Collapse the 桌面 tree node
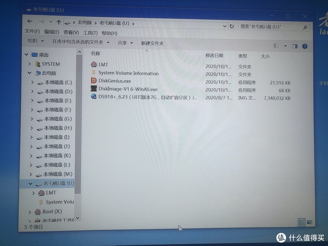The width and height of the screenshot is (328, 246). point(26,55)
